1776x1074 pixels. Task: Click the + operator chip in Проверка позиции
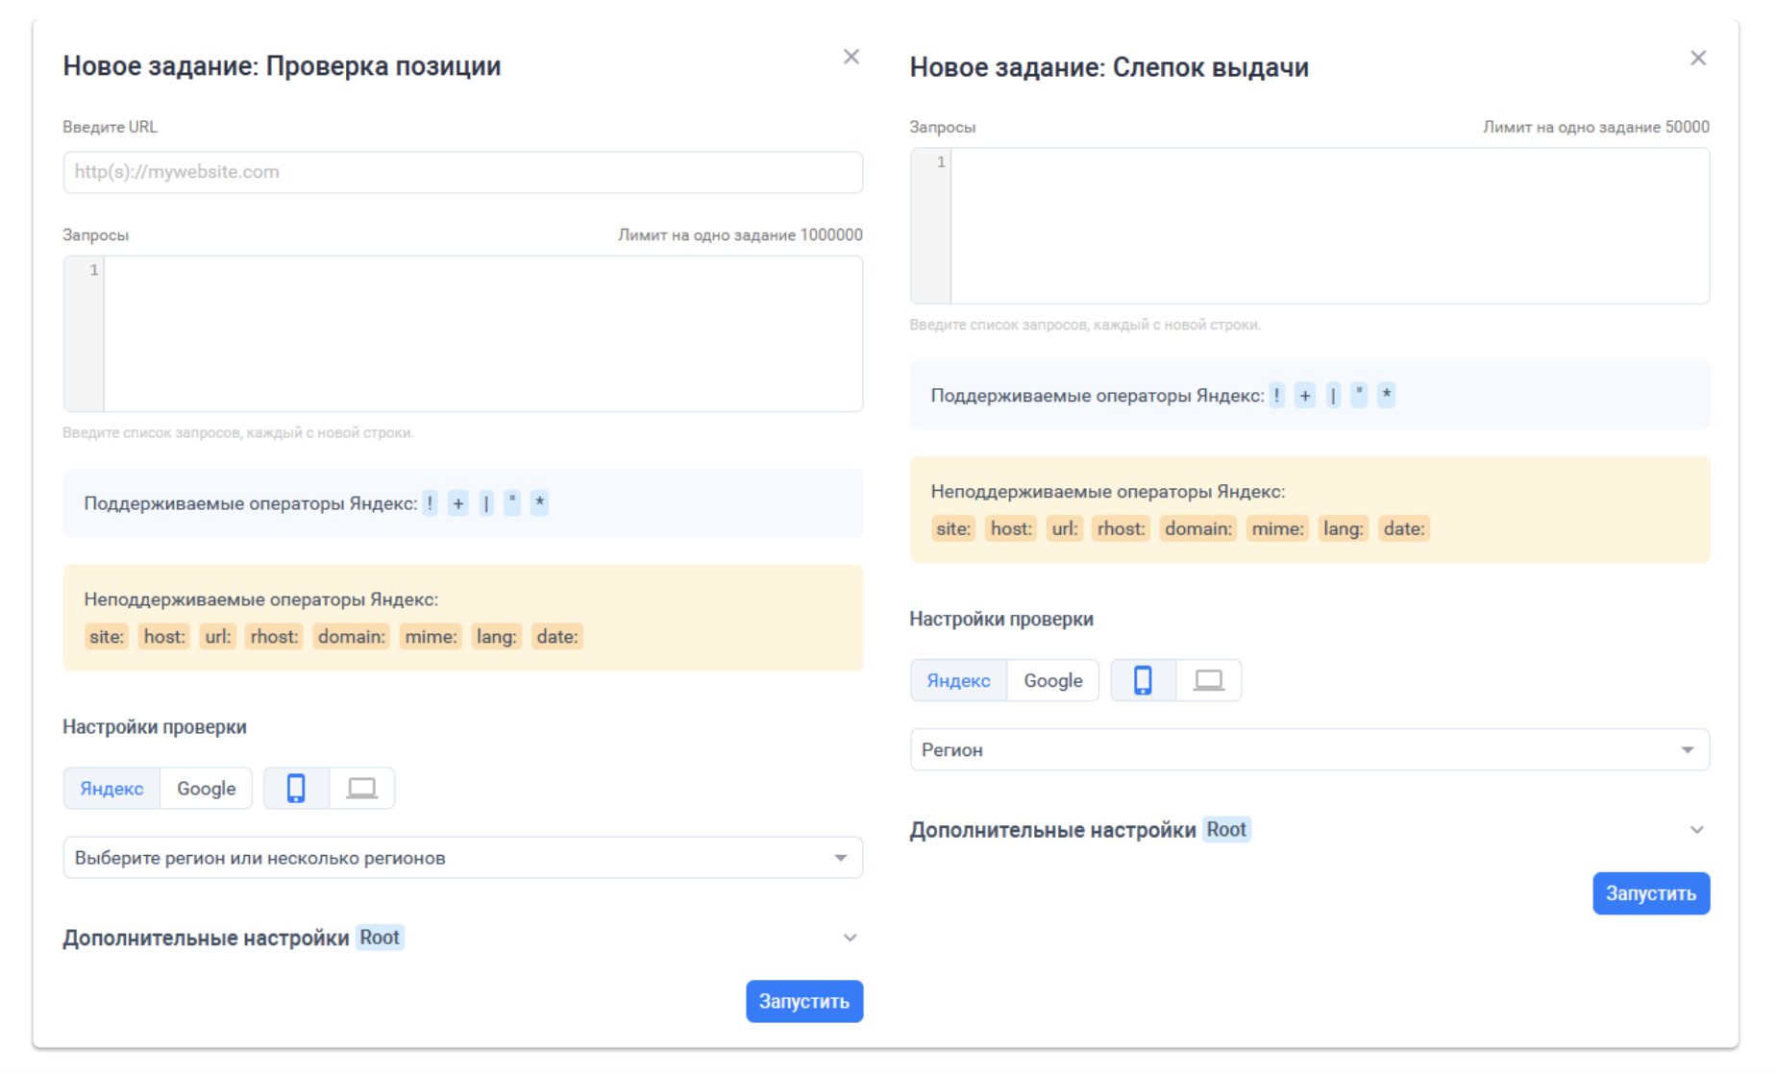(x=458, y=503)
